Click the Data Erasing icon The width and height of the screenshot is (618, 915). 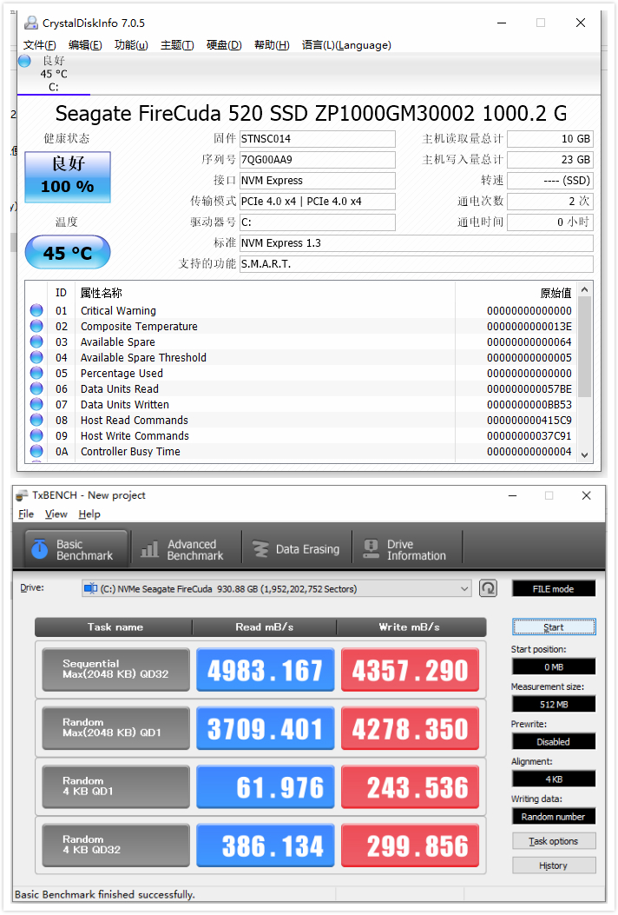pyautogui.click(x=260, y=549)
